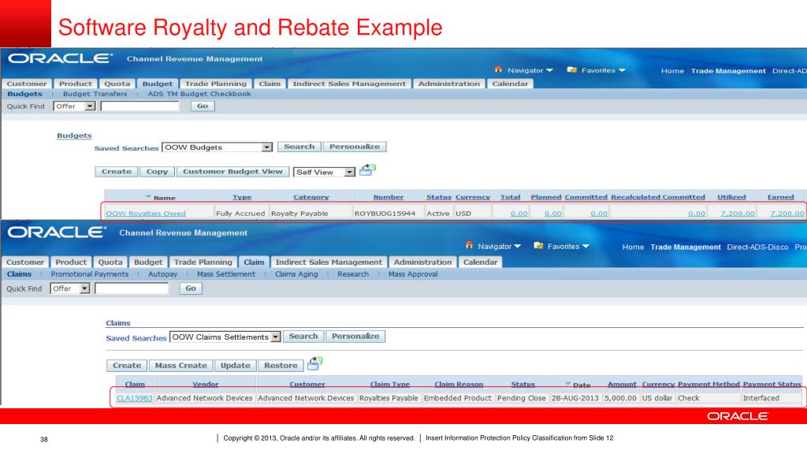Click the Navigator house icon in the Budgets screen
Image resolution: width=807 pixels, height=454 pixels.
pyautogui.click(x=498, y=69)
